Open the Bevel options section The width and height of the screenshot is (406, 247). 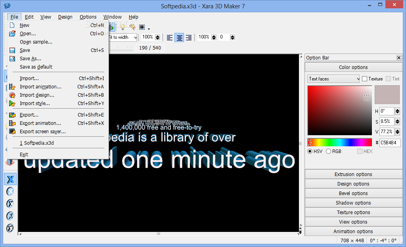point(353,193)
